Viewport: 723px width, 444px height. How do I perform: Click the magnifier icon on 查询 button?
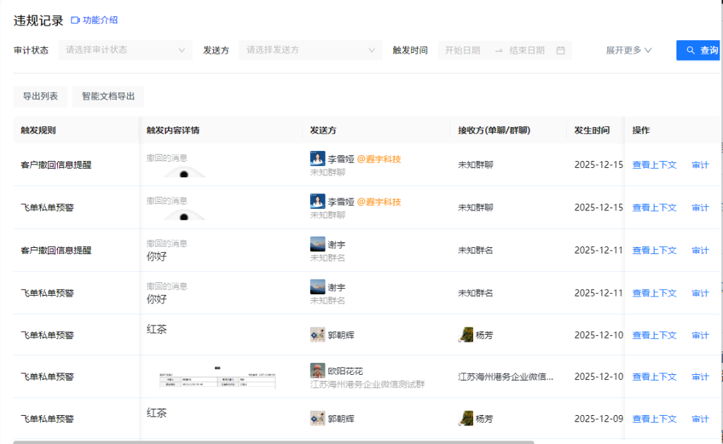point(691,50)
